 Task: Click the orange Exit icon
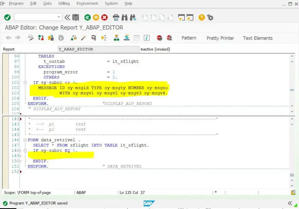tap(96, 17)
